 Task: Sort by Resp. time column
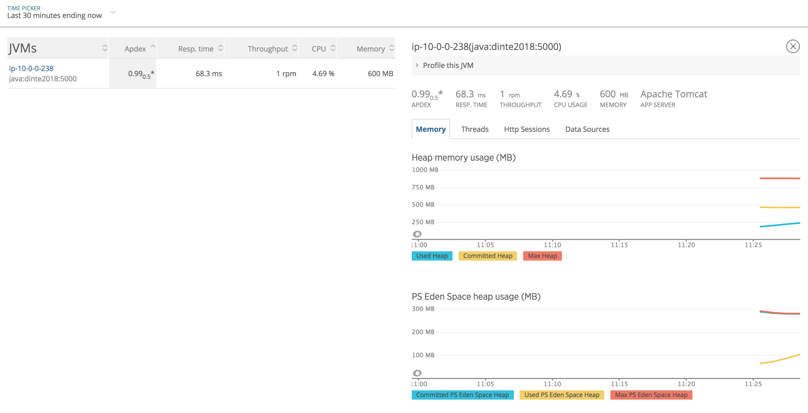[x=220, y=48]
